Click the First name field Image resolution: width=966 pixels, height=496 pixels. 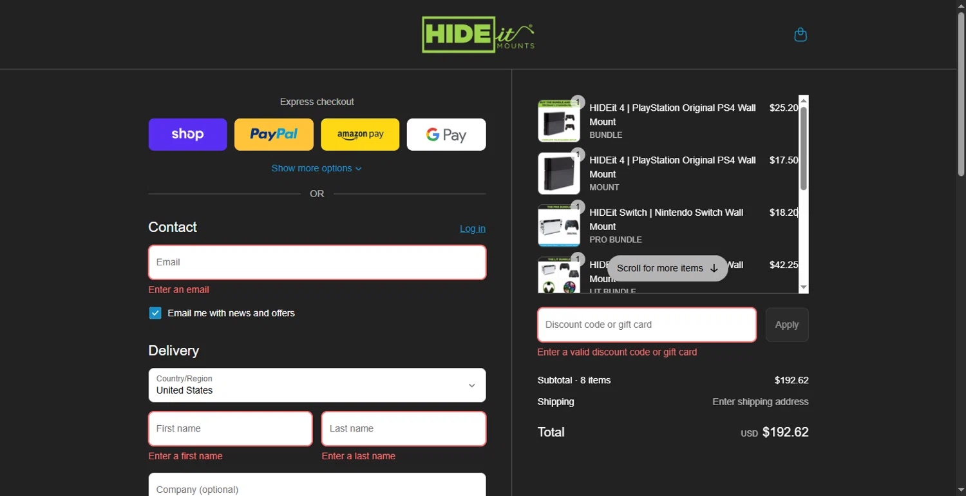tap(231, 429)
